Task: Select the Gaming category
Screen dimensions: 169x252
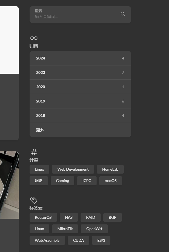Action: click(62, 181)
